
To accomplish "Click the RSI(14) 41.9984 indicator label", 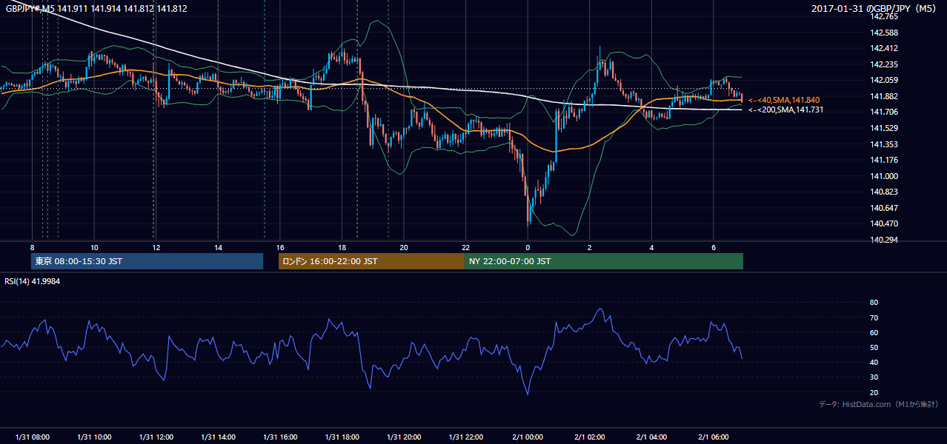I will point(33,281).
